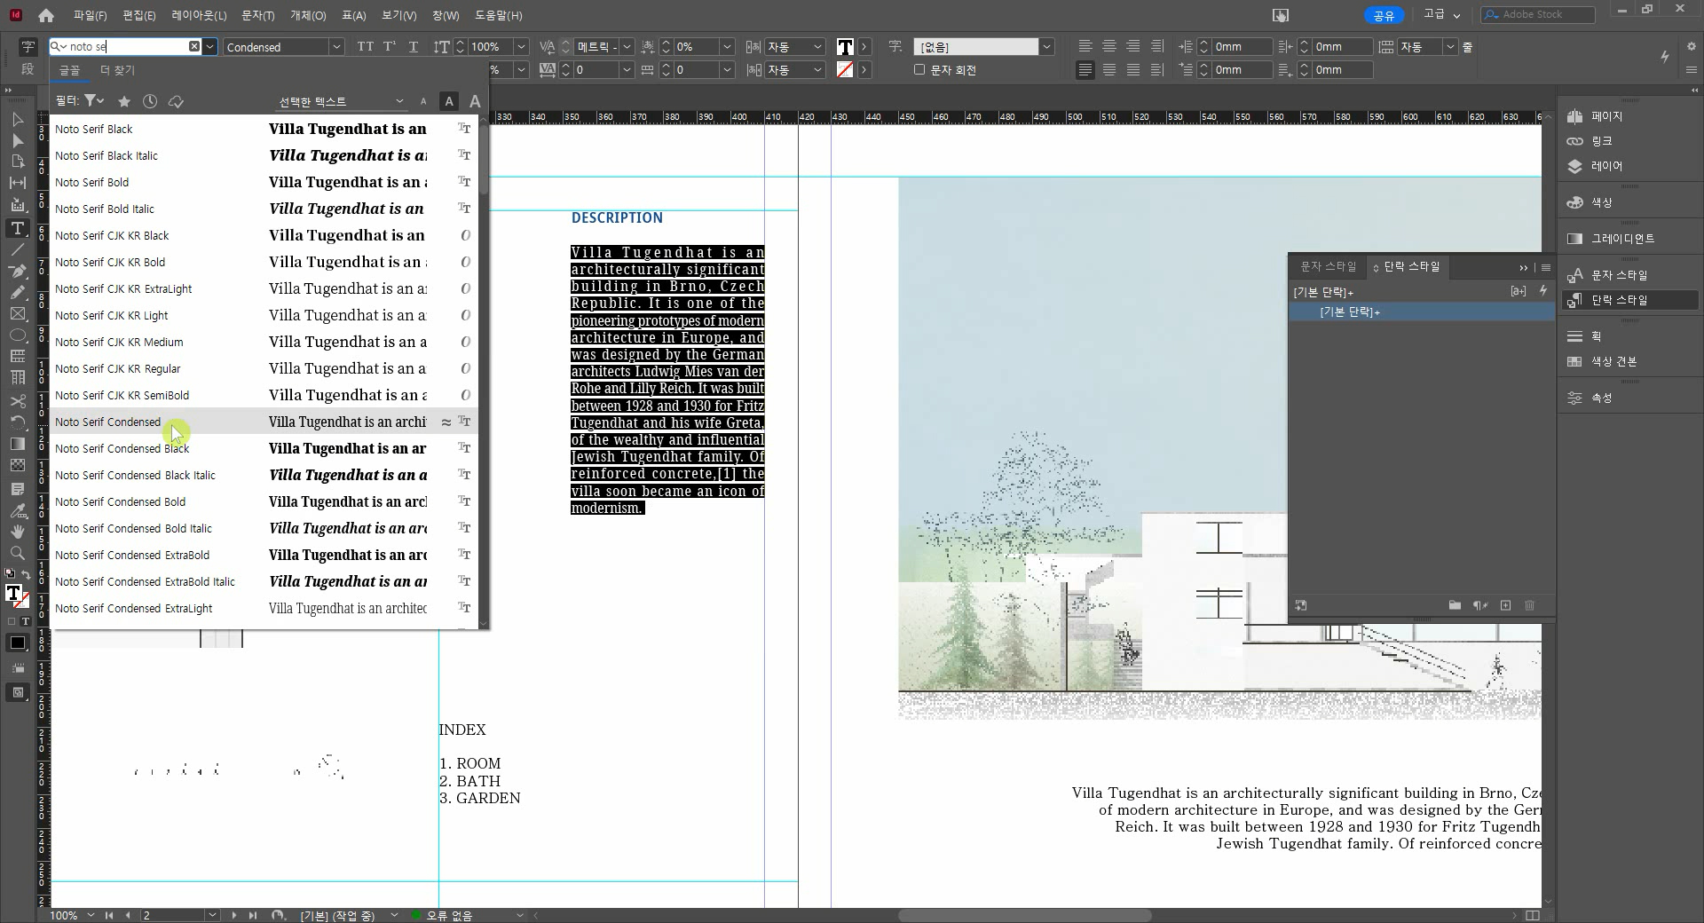Image resolution: width=1704 pixels, height=923 pixels.
Task: Click the text fill color swatch in control panel
Action: point(845,46)
